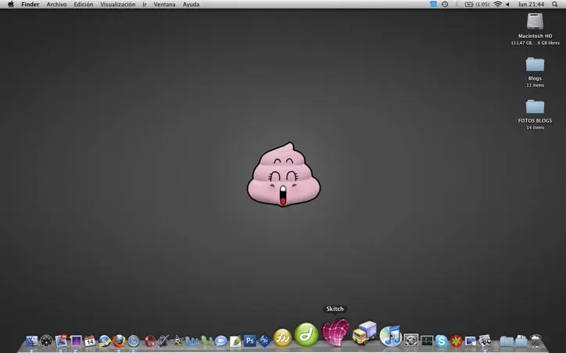Launch Transmit truck icon
The width and height of the screenshot is (566, 353).
click(364, 333)
